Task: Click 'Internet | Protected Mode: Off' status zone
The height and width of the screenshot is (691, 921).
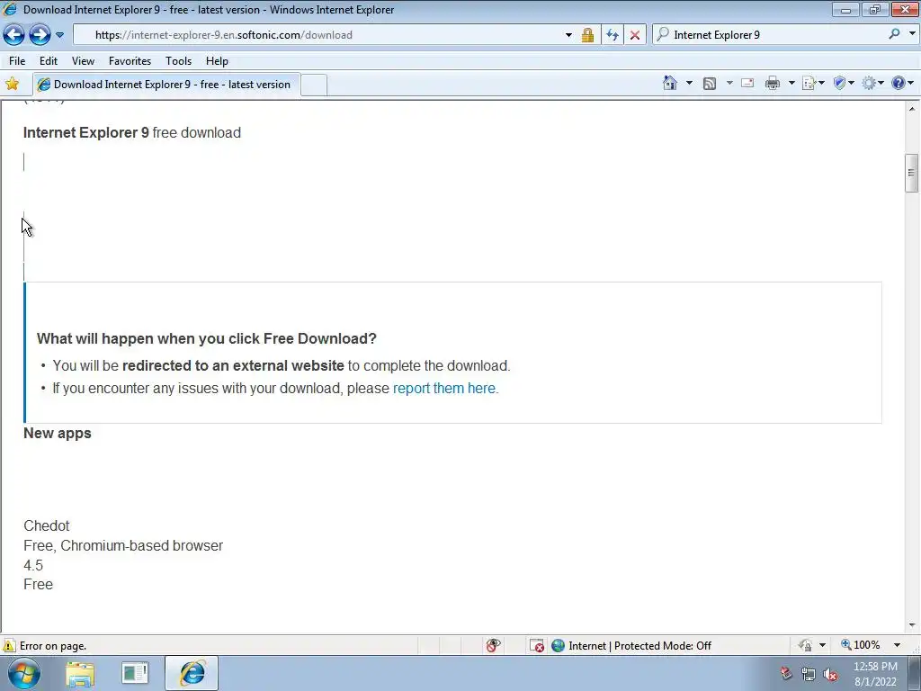Action: pyautogui.click(x=632, y=646)
